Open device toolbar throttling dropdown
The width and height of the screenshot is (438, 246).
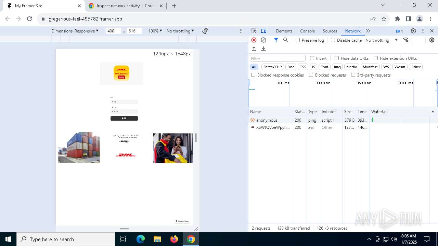[180, 31]
